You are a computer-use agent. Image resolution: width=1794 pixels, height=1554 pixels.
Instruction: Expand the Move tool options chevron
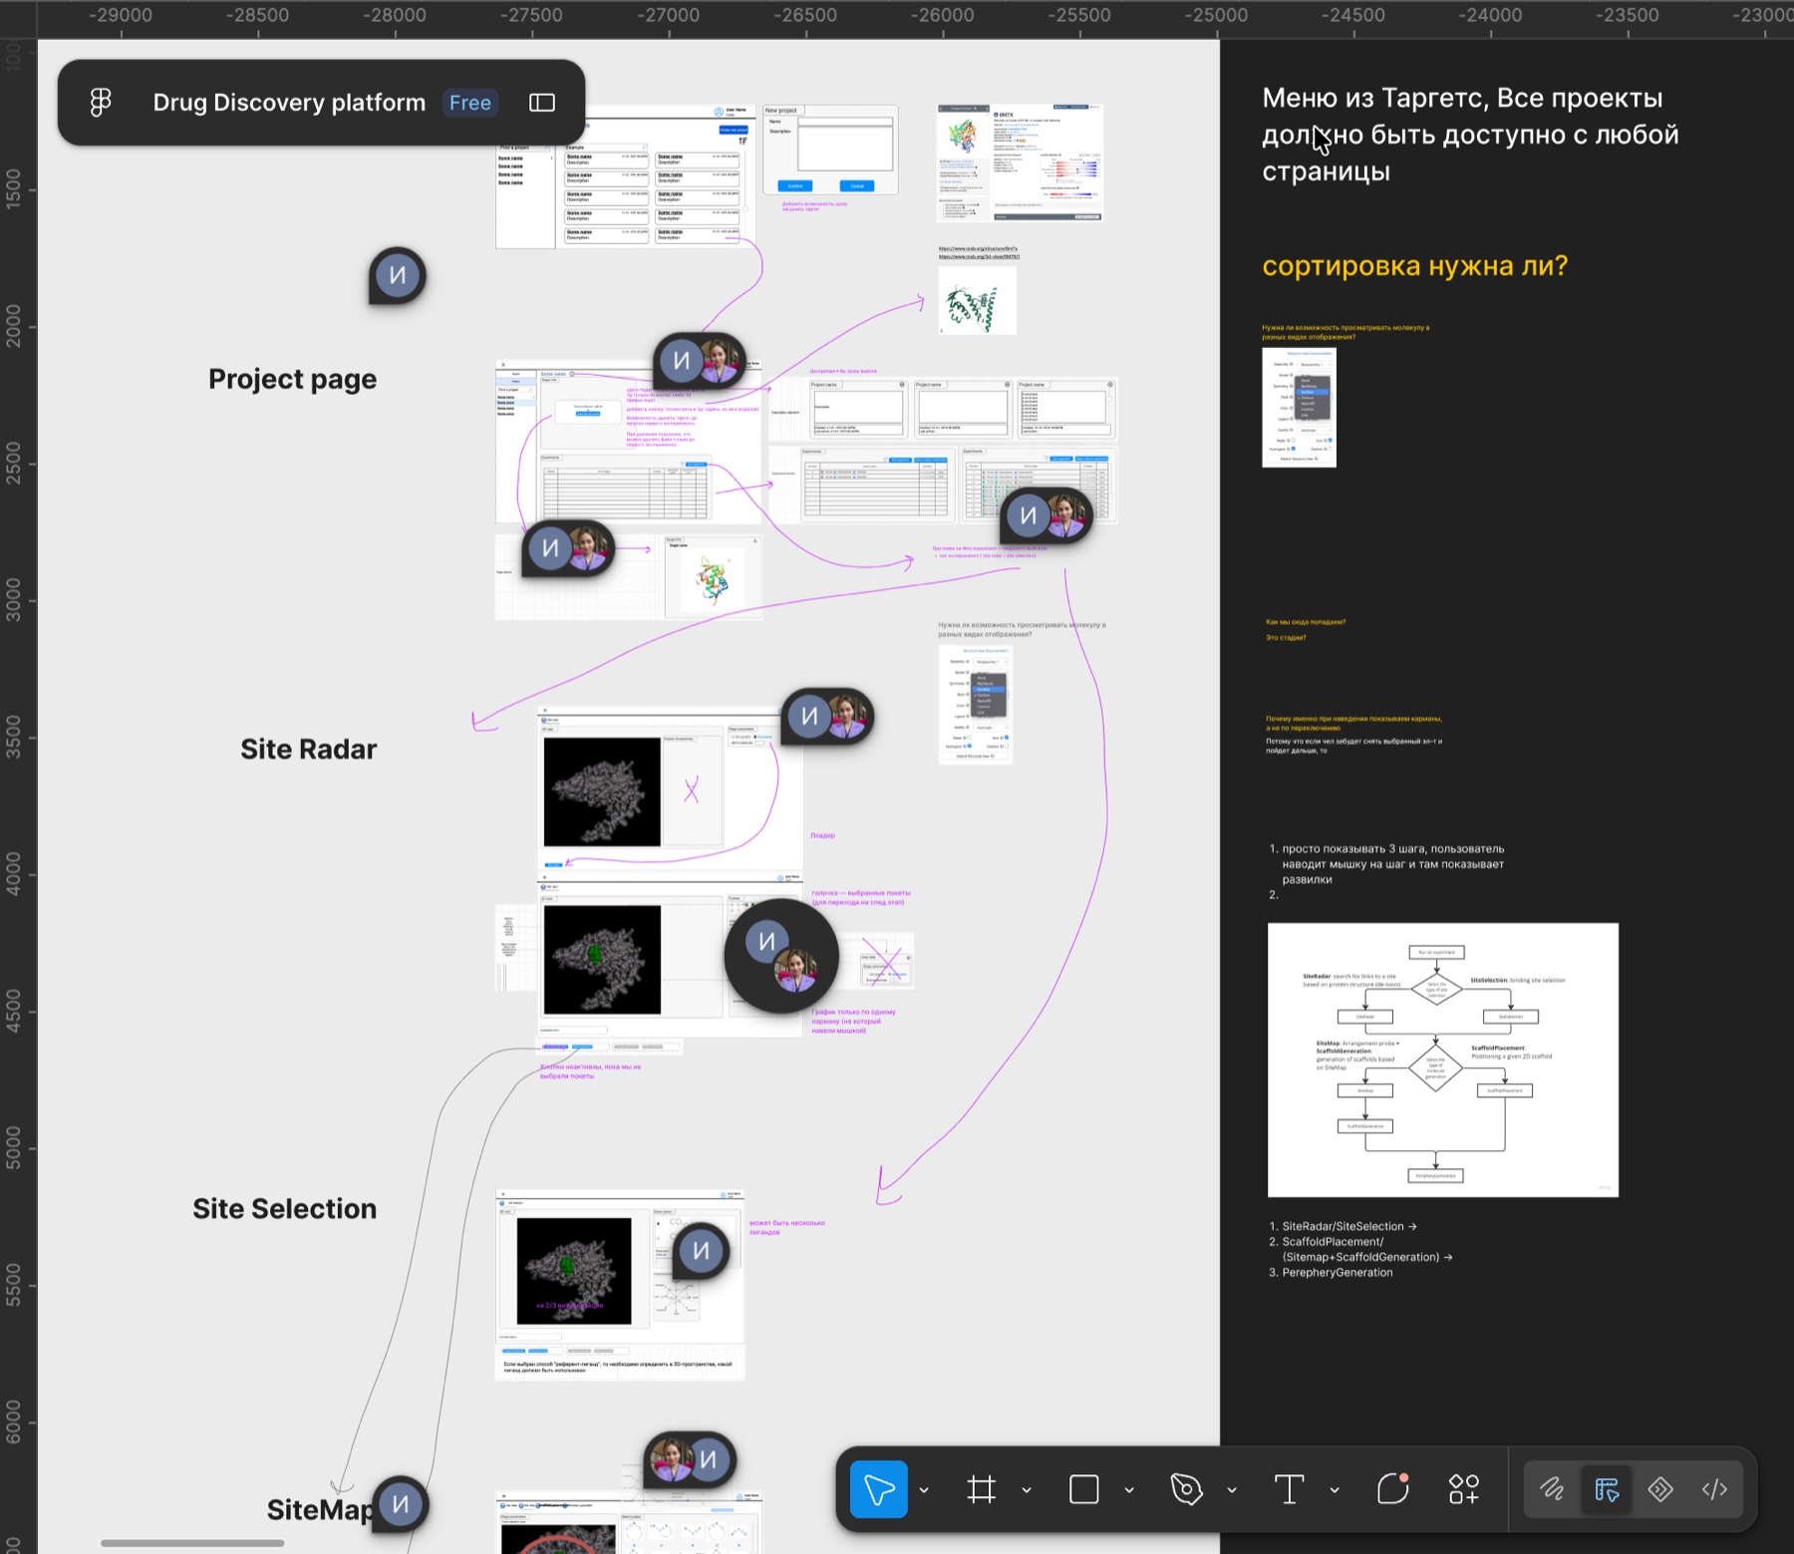pos(924,1490)
